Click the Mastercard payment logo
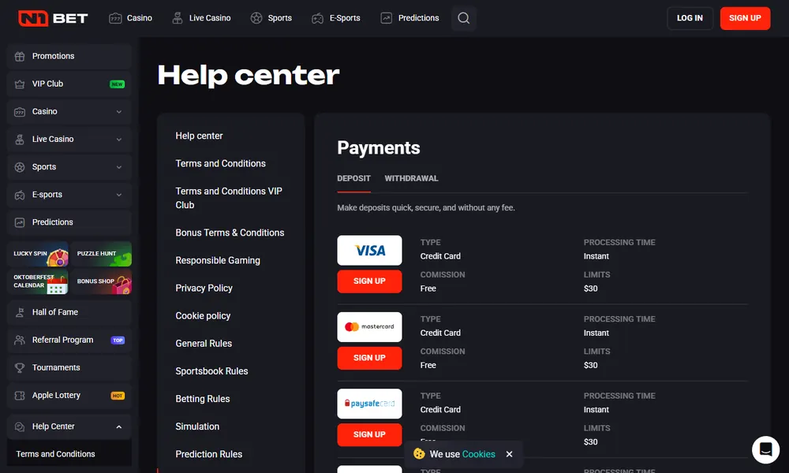 pos(369,326)
